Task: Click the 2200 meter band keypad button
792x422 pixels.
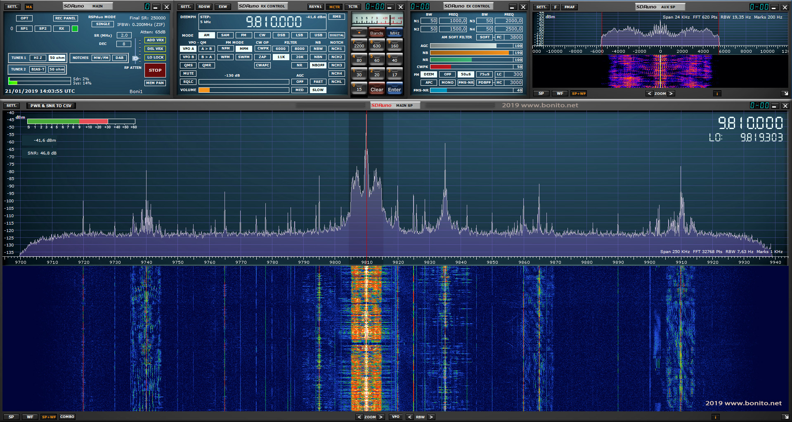Action: 359,45
